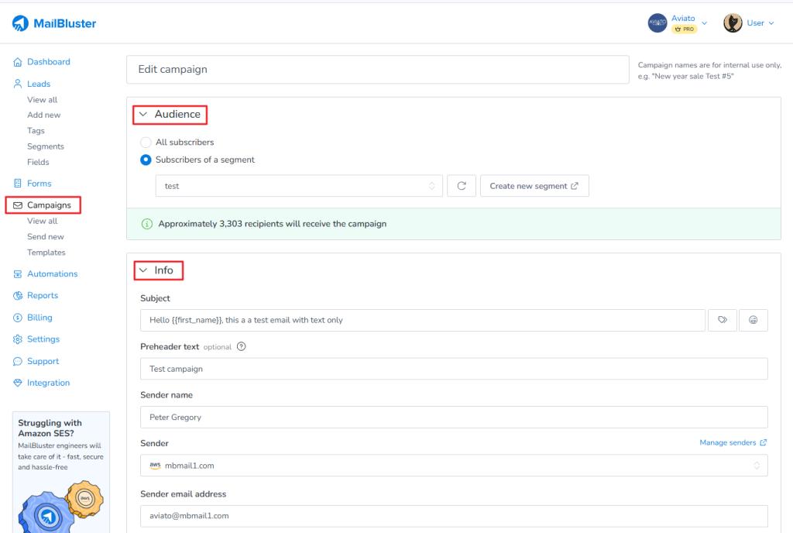Screen dimensions: 793x533
Task: Open Leads View all submenu item
Action: click(x=43, y=100)
